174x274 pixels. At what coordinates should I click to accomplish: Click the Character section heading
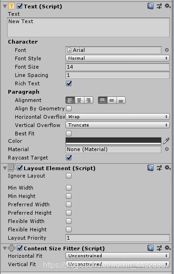pyautogui.click(x=23, y=42)
